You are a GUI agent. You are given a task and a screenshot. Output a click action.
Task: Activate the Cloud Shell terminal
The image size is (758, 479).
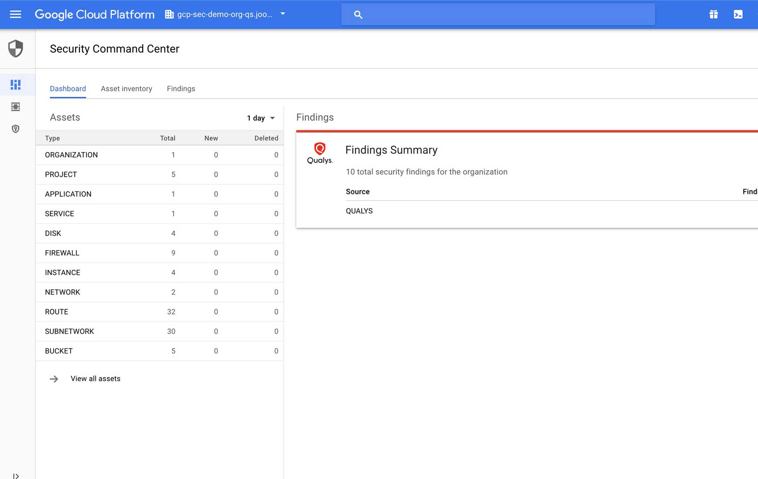pyautogui.click(x=739, y=14)
